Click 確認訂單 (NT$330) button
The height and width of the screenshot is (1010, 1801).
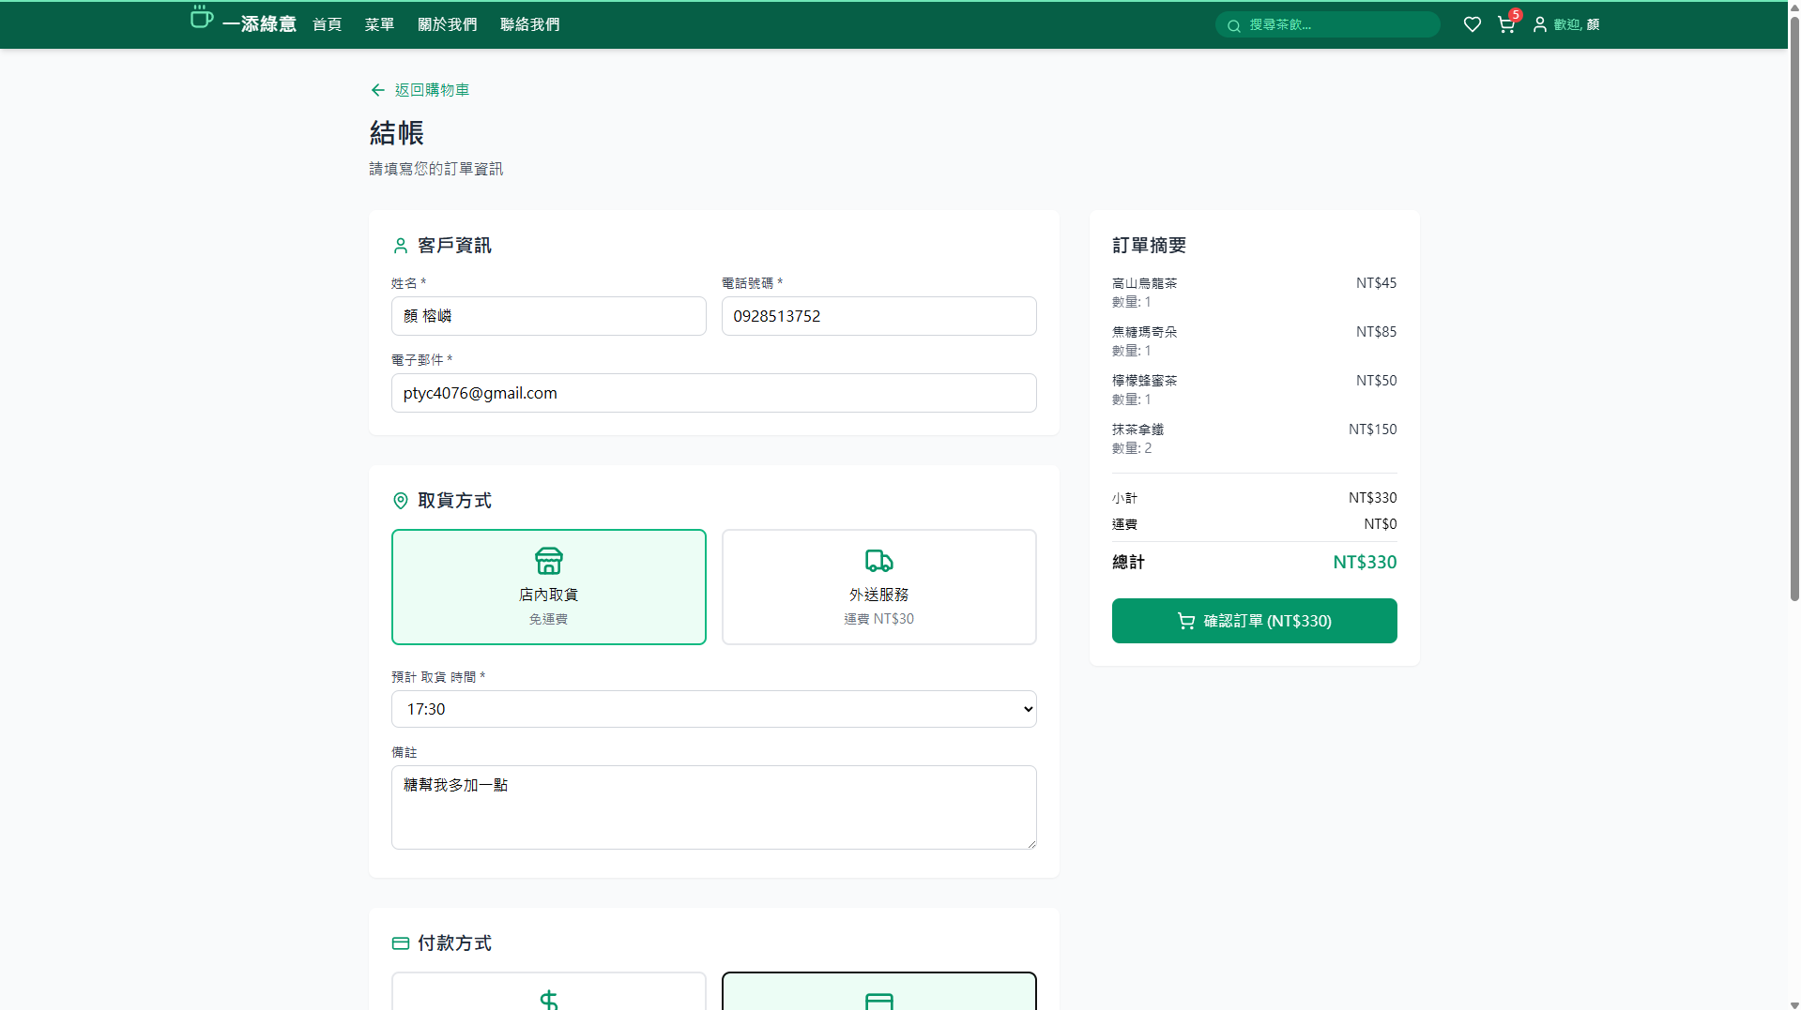tap(1254, 621)
